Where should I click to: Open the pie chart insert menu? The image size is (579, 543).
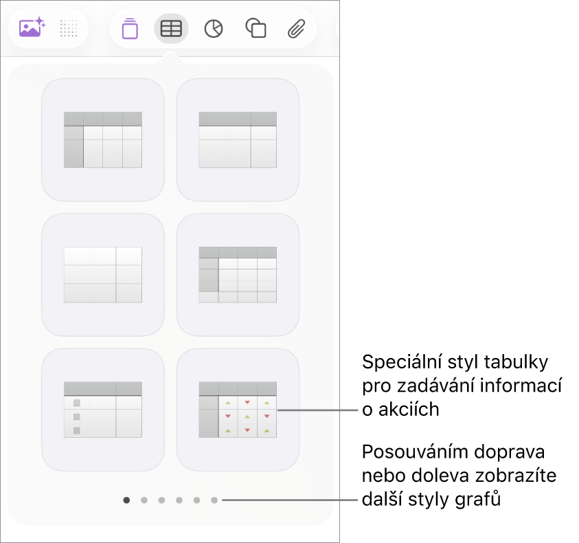pos(214,28)
